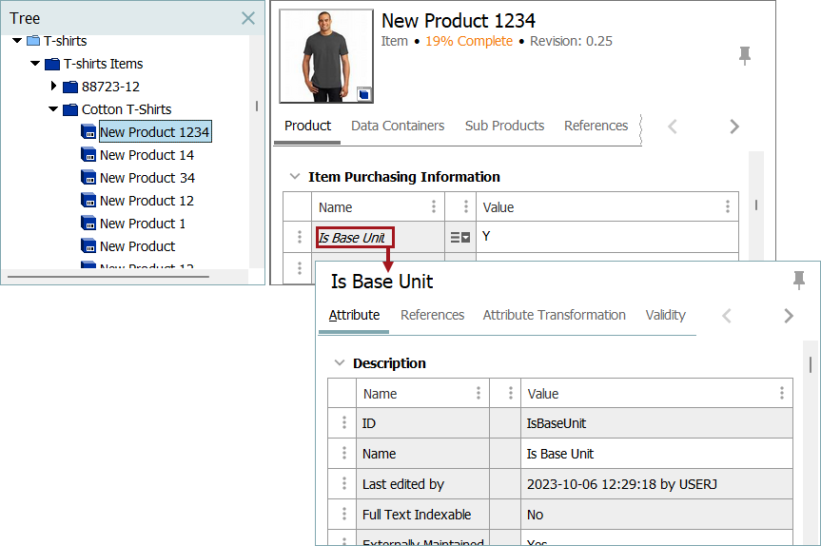Open the Attribute Transformation tab
821x546 pixels.
(554, 315)
